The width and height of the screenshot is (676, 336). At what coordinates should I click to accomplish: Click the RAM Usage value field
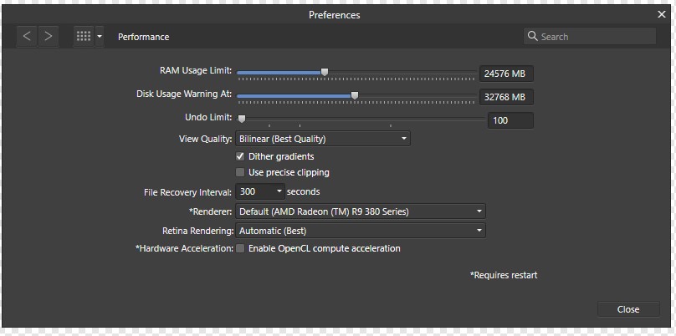[x=506, y=74]
